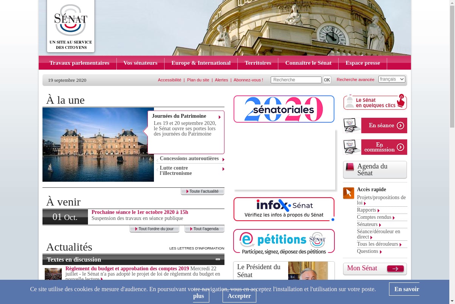Click the laptop icon beside 'En commission'
The width and height of the screenshot is (455, 304).
point(352,147)
